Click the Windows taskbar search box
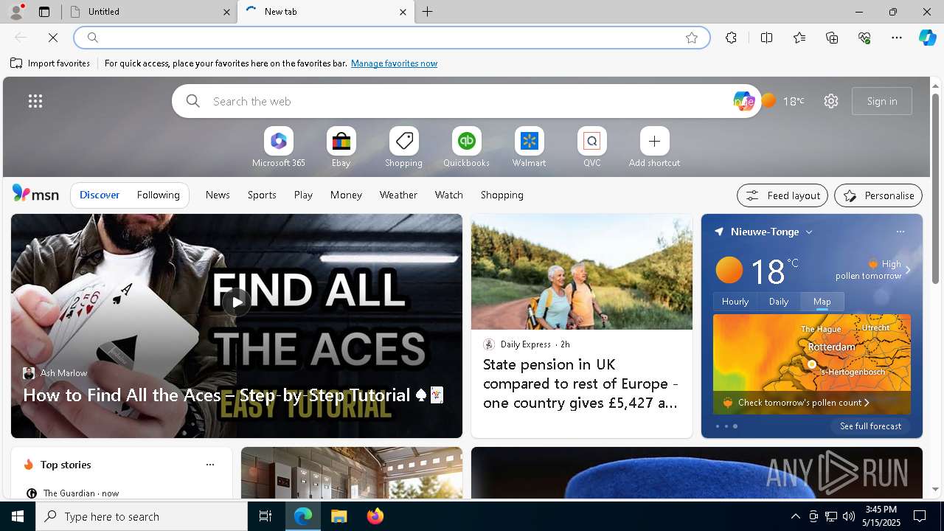The width and height of the screenshot is (944, 531). pos(142,516)
